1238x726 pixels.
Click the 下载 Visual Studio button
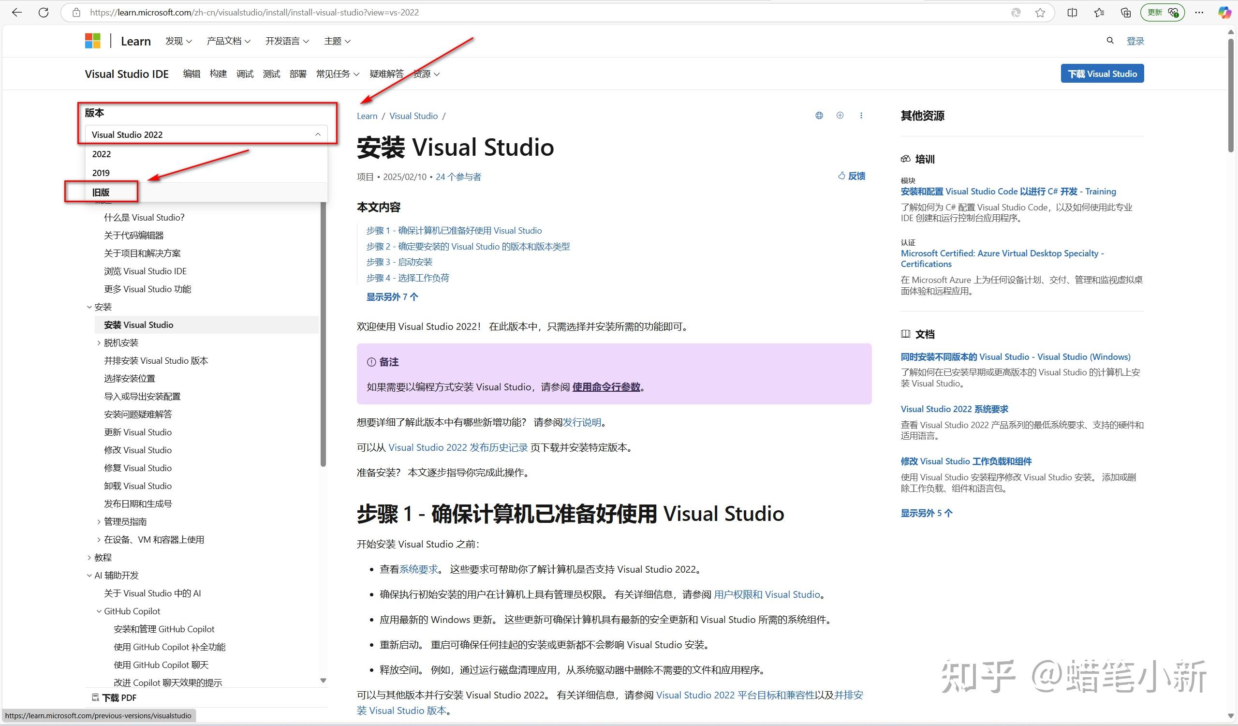(1102, 73)
